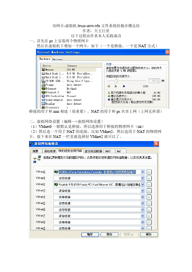The height and width of the screenshot is (272, 192).
Task: Open the 虚拟机适配器 tab
Action: (93, 151)
